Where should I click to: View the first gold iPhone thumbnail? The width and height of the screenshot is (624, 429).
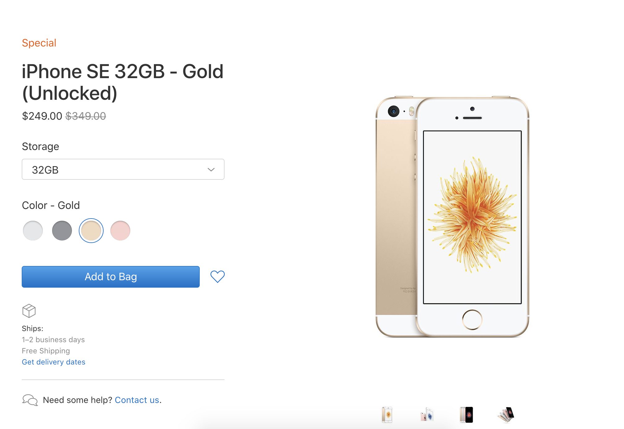click(387, 414)
